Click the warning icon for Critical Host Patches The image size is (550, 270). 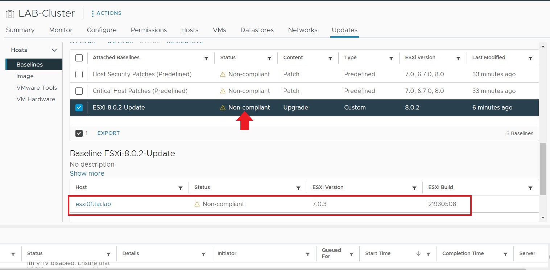223,91
